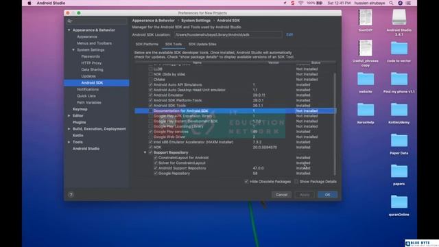
Task: Uncheck Android SDK Platform-Tools checkbox
Action: tap(151, 100)
